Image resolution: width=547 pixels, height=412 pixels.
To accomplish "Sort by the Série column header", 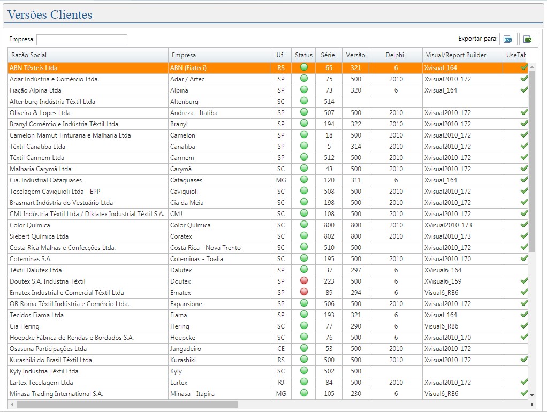I will click(329, 55).
